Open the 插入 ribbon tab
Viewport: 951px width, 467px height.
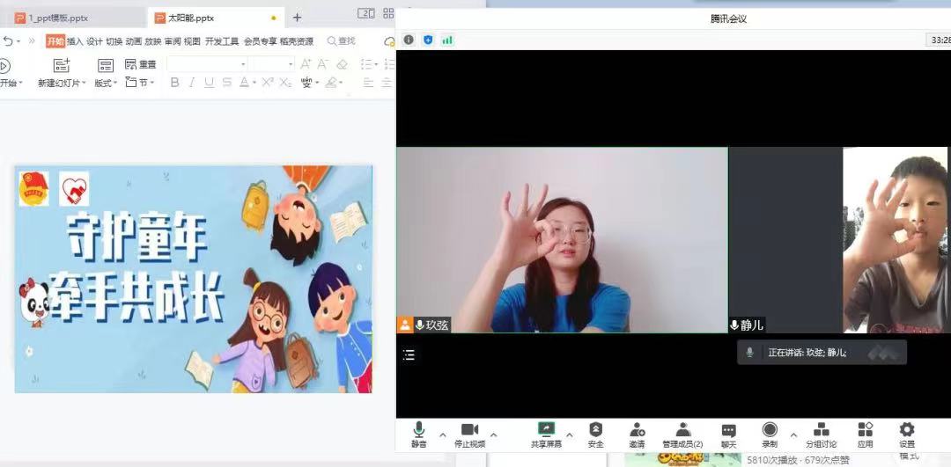click(75, 41)
